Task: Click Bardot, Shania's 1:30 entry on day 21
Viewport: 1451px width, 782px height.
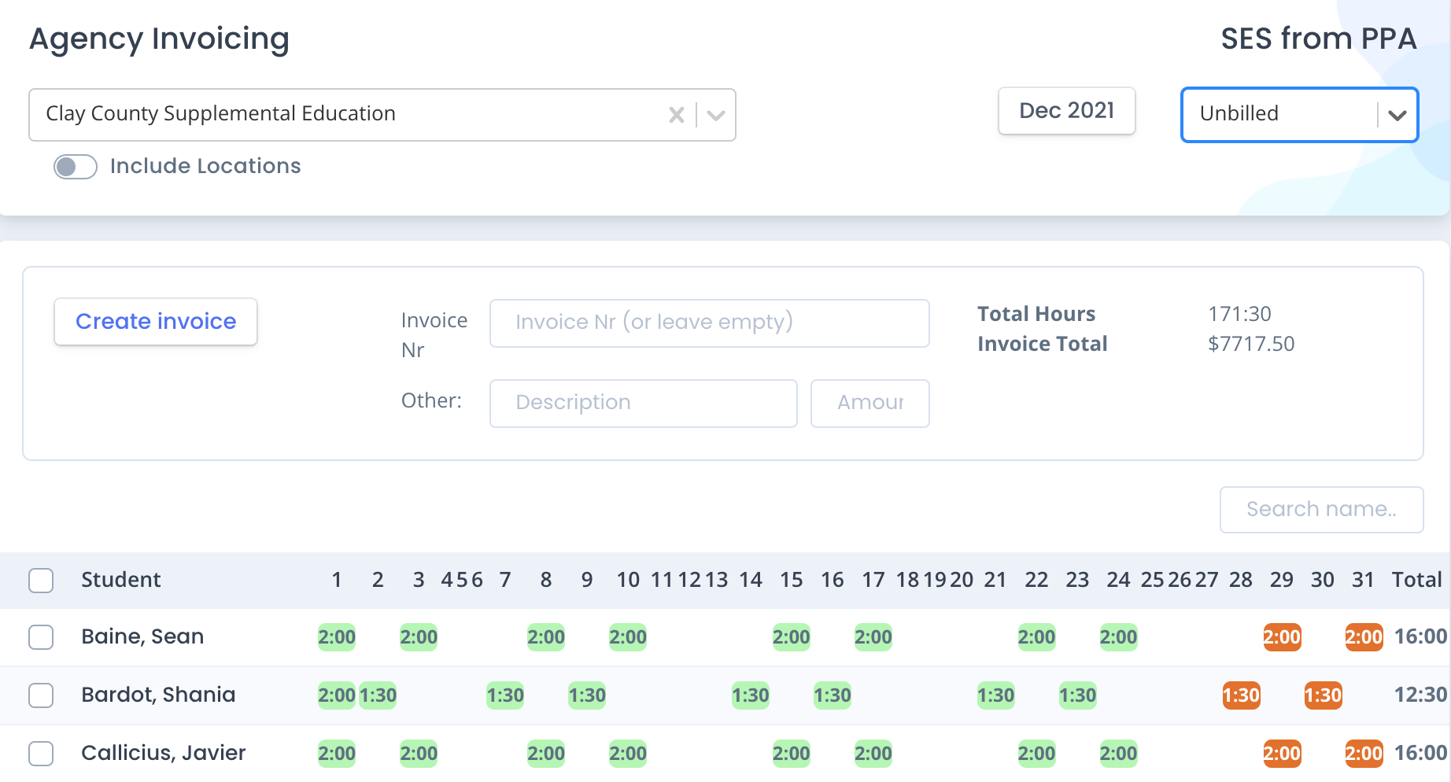Action: (995, 695)
